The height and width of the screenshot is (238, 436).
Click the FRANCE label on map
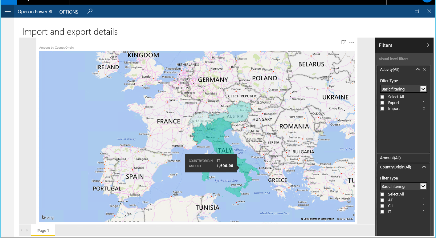168,121
